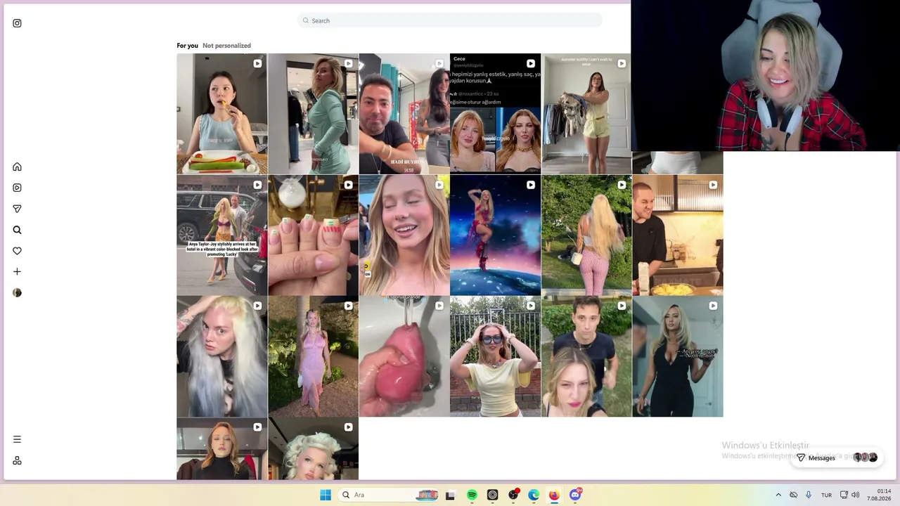Open Microsoft Edge from taskbar
This screenshot has width=900, height=506.
(x=534, y=495)
